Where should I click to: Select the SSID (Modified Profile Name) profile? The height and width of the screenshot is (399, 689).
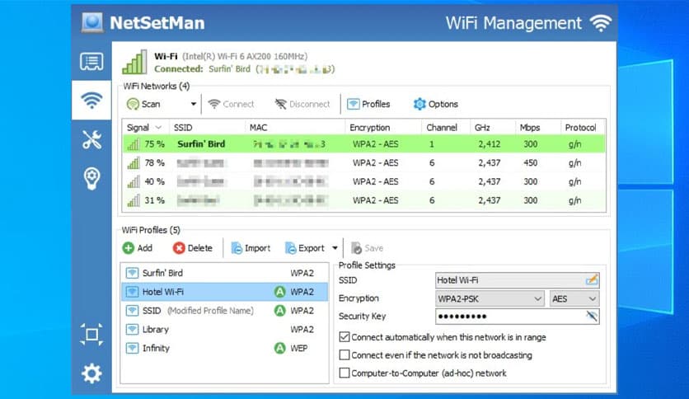tap(224, 311)
